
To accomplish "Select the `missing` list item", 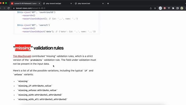I will (x=23, y=81).
